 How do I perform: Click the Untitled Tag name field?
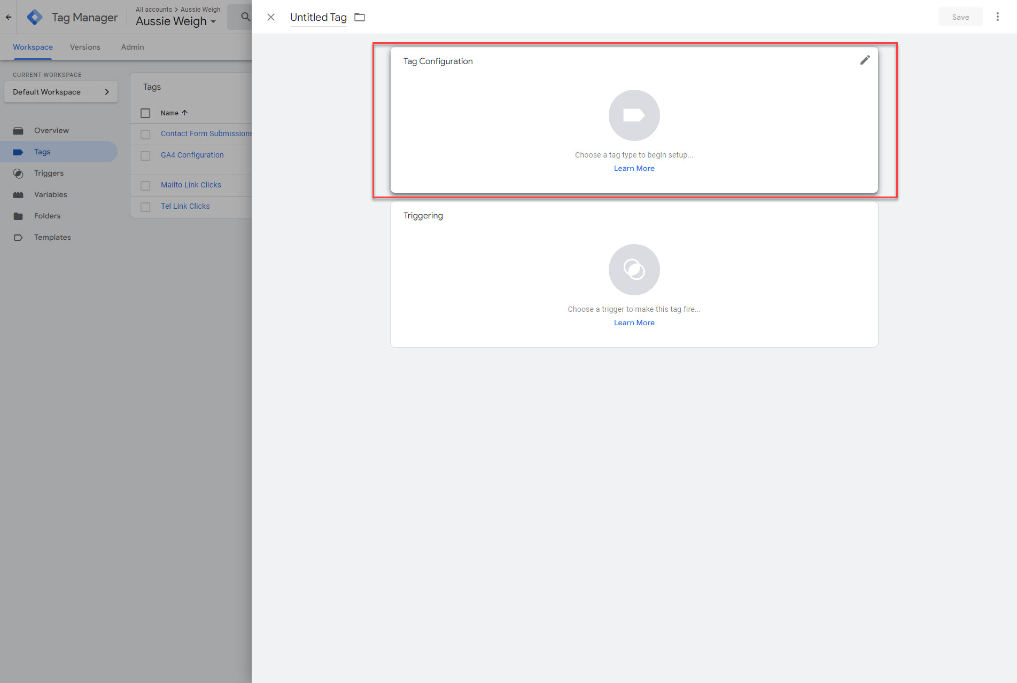coord(318,18)
